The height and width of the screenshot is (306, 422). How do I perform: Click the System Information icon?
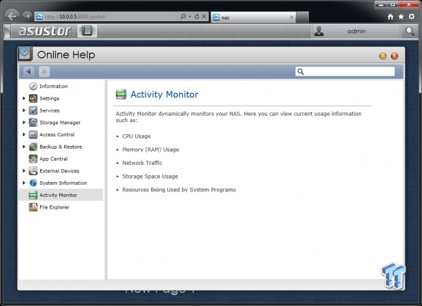(x=33, y=183)
